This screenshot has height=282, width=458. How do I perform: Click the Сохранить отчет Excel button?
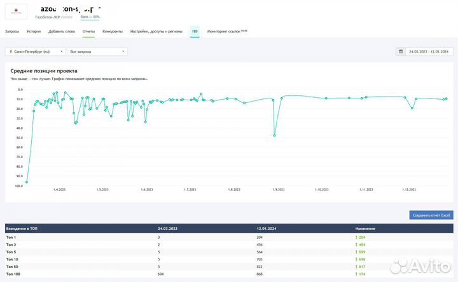[x=431, y=215]
